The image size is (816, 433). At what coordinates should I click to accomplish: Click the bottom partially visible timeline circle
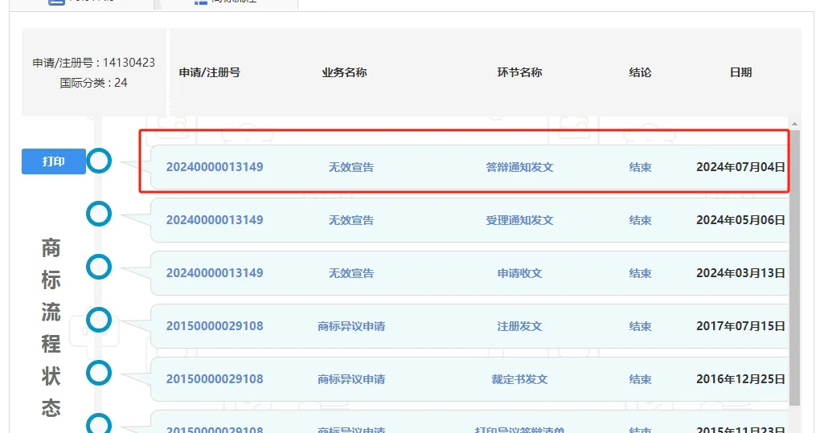99,425
